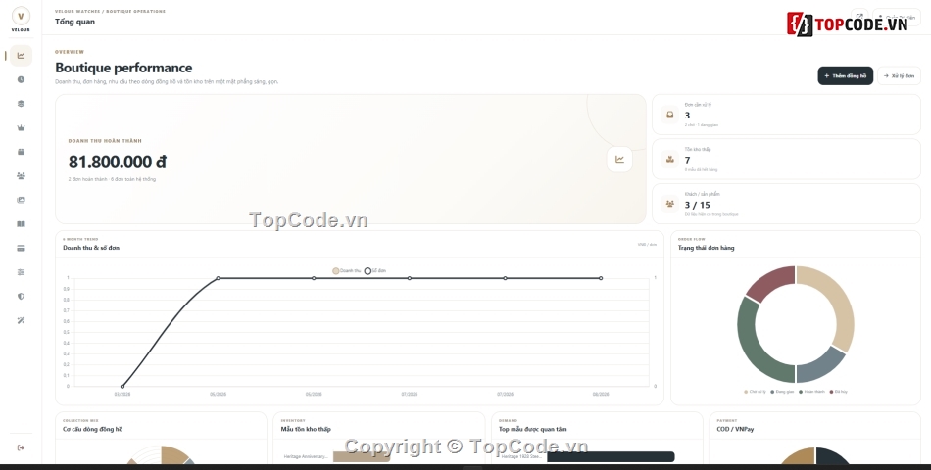Click the people icon on Khách / sản phẩm card

click(x=669, y=204)
